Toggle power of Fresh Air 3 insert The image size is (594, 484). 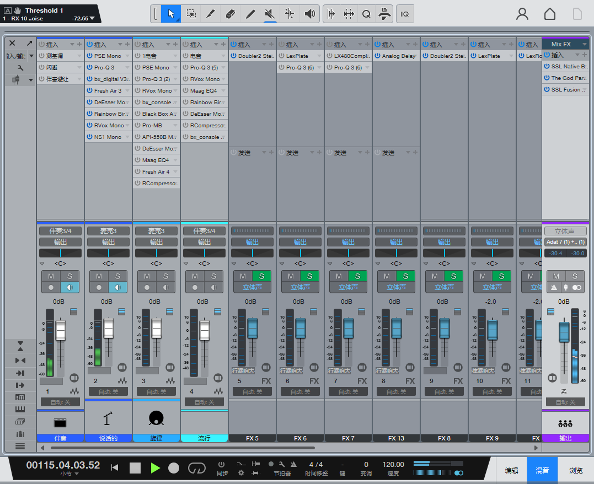click(89, 90)
